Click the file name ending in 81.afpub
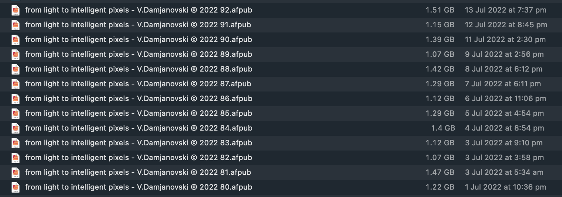The width and height of the screenshot is (562, 197). [x=138, y=172]
